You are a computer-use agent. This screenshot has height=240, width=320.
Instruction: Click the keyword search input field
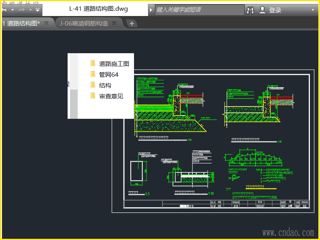200,10
